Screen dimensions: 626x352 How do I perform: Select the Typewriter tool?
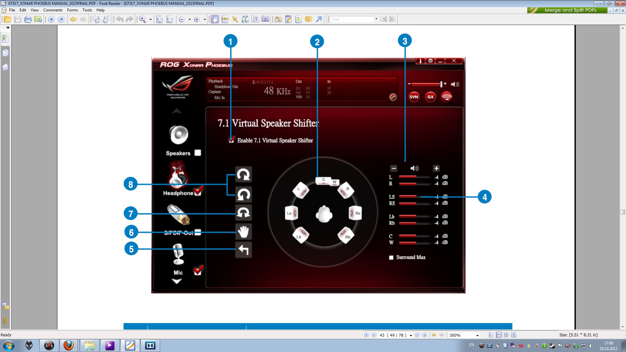pyautogui.click(x=255, y=19)
